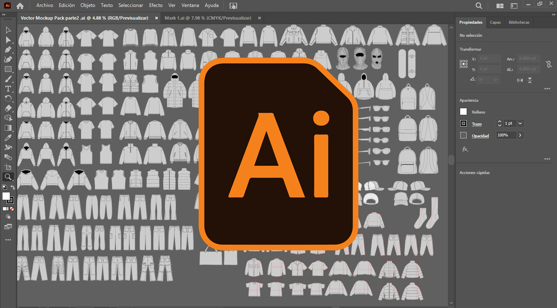Viewport: 557px width, 308px height.
Task: Expand the Opacidad opacity slider arrow
Action: (520, 135)
